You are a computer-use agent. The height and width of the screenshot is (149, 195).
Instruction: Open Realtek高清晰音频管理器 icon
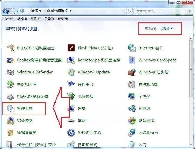point(10,60)
